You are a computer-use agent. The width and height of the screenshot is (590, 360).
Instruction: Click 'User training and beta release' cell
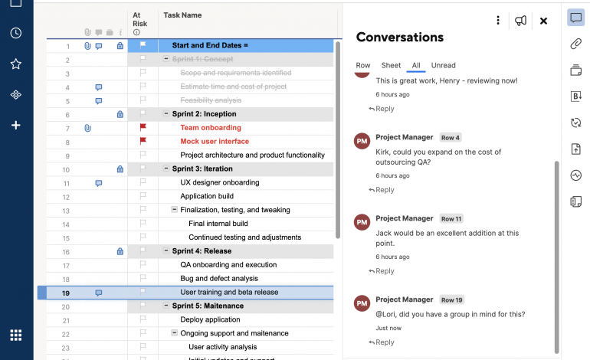coord(246,293)
